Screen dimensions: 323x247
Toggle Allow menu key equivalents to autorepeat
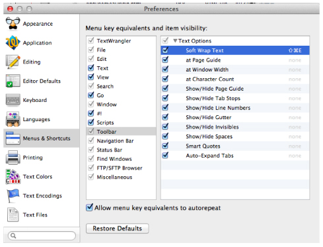(x=89, y=207)
